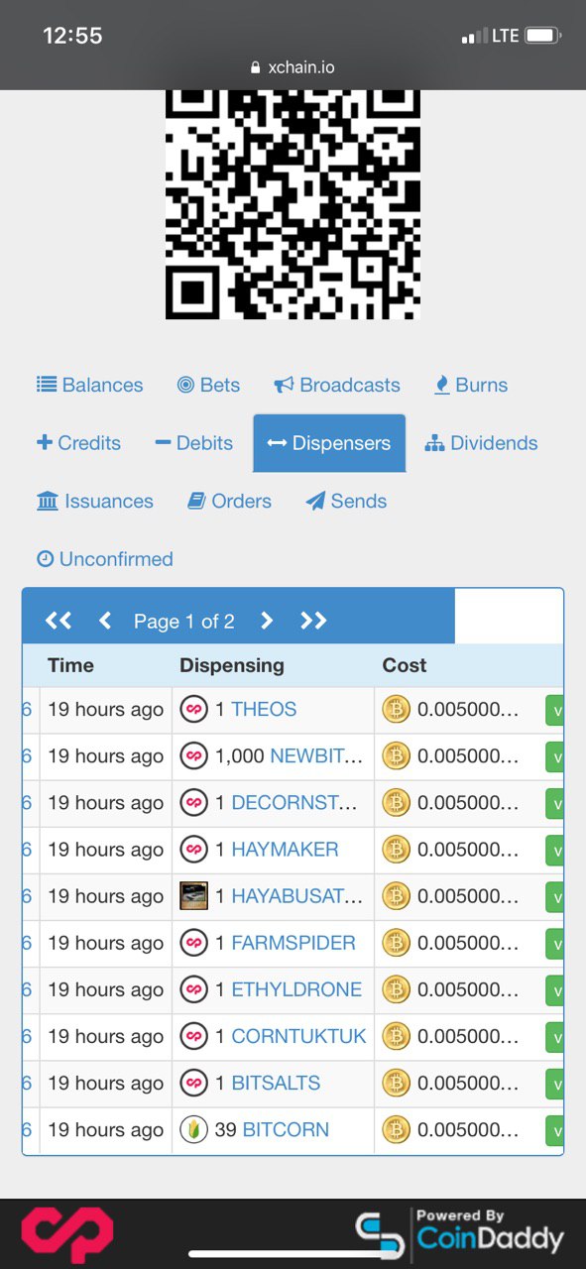Viewport: 586px width, 1269px height.
Task: Open the Balances tab
Action: [x=90, y=385]
